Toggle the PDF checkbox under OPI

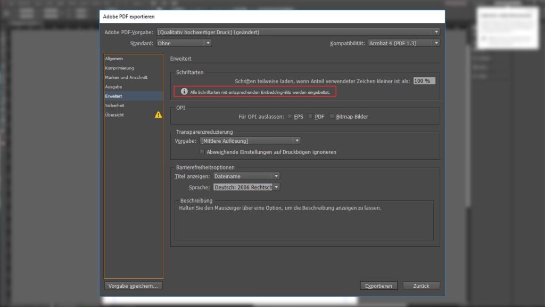click(x=310, y=116)
